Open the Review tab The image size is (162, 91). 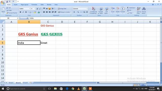coord(49,5)
